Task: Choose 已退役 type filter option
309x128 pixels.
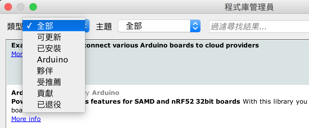Action: pos(49,105)
